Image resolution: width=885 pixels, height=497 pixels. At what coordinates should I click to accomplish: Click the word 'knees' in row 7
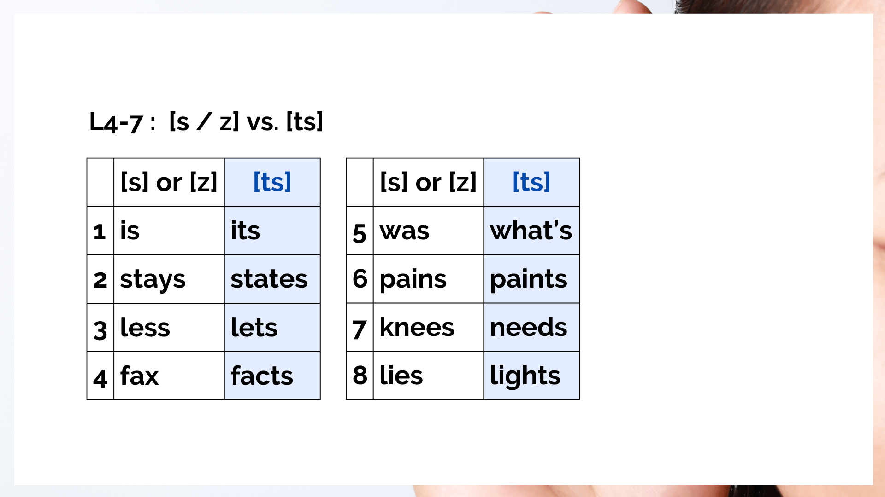(417, 327)
